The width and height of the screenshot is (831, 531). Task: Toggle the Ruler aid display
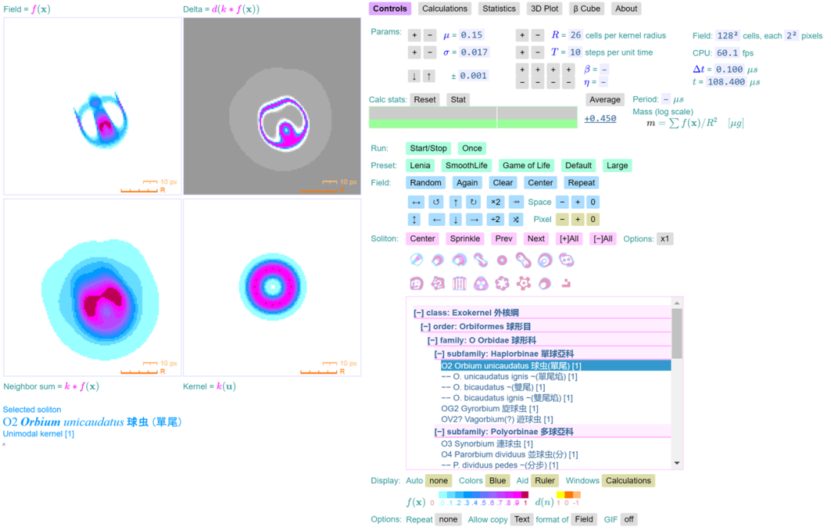(545, 481)
